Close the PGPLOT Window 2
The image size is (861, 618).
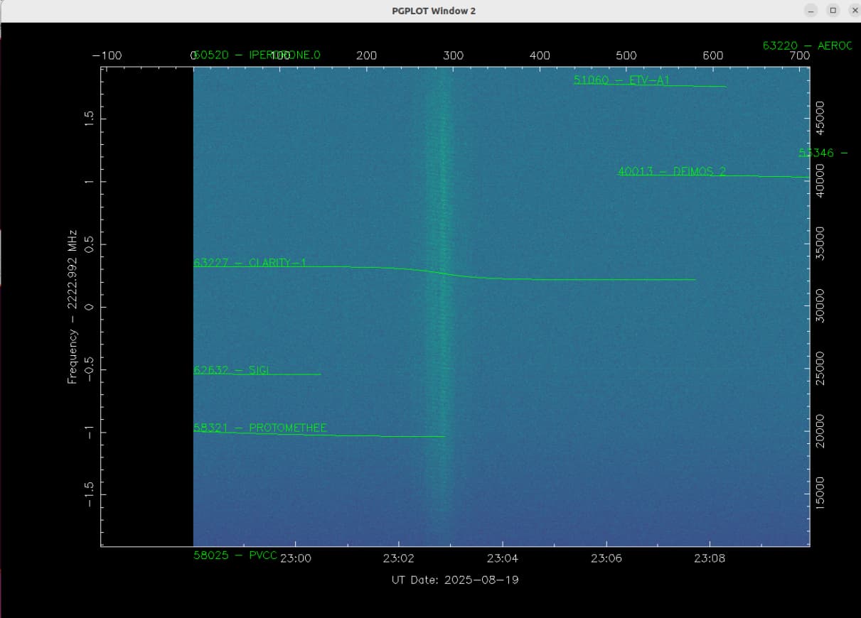[855, 11]
